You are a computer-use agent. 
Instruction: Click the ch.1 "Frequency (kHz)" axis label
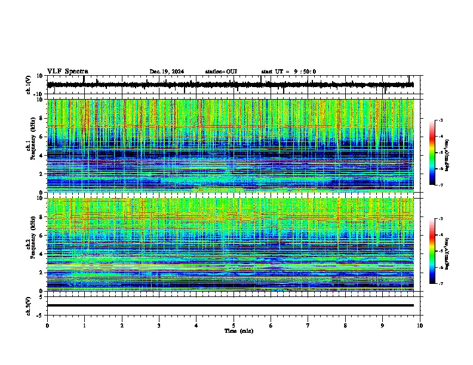click(x=33, y=139)
